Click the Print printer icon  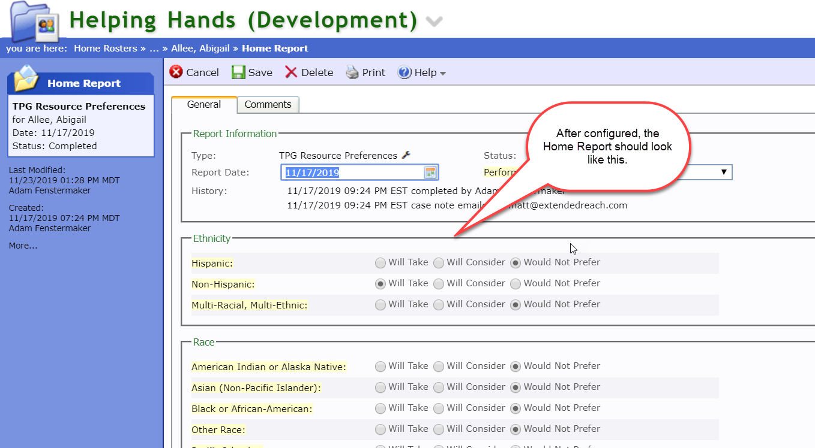[x=352, y=72]
